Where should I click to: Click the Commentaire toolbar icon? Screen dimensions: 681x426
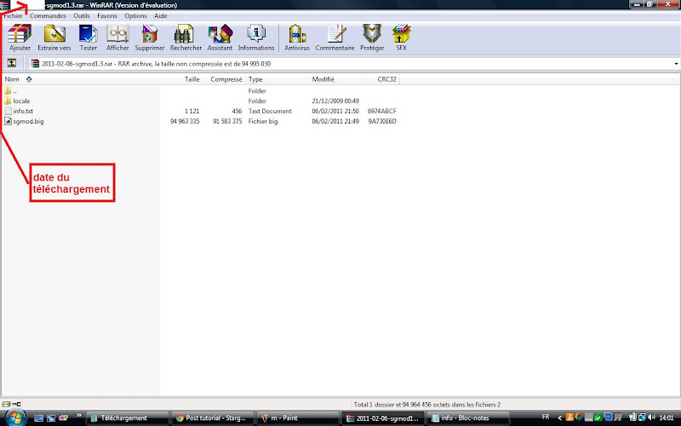335,37
